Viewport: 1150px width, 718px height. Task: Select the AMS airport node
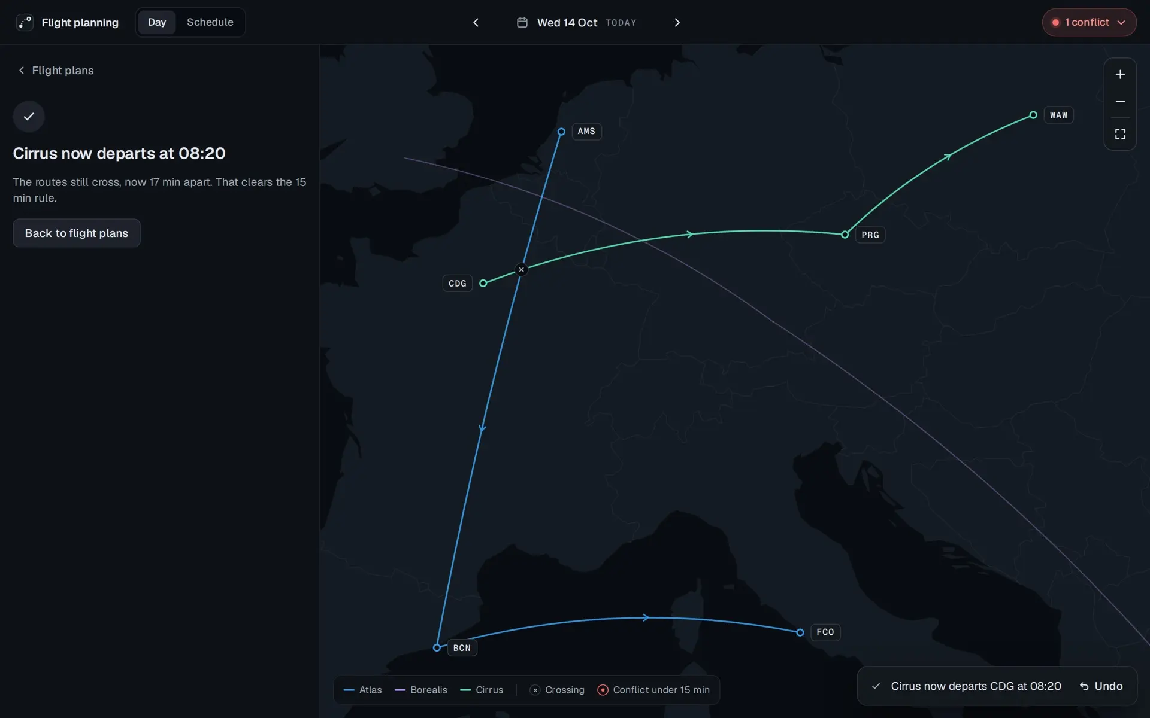click(561, 132)
